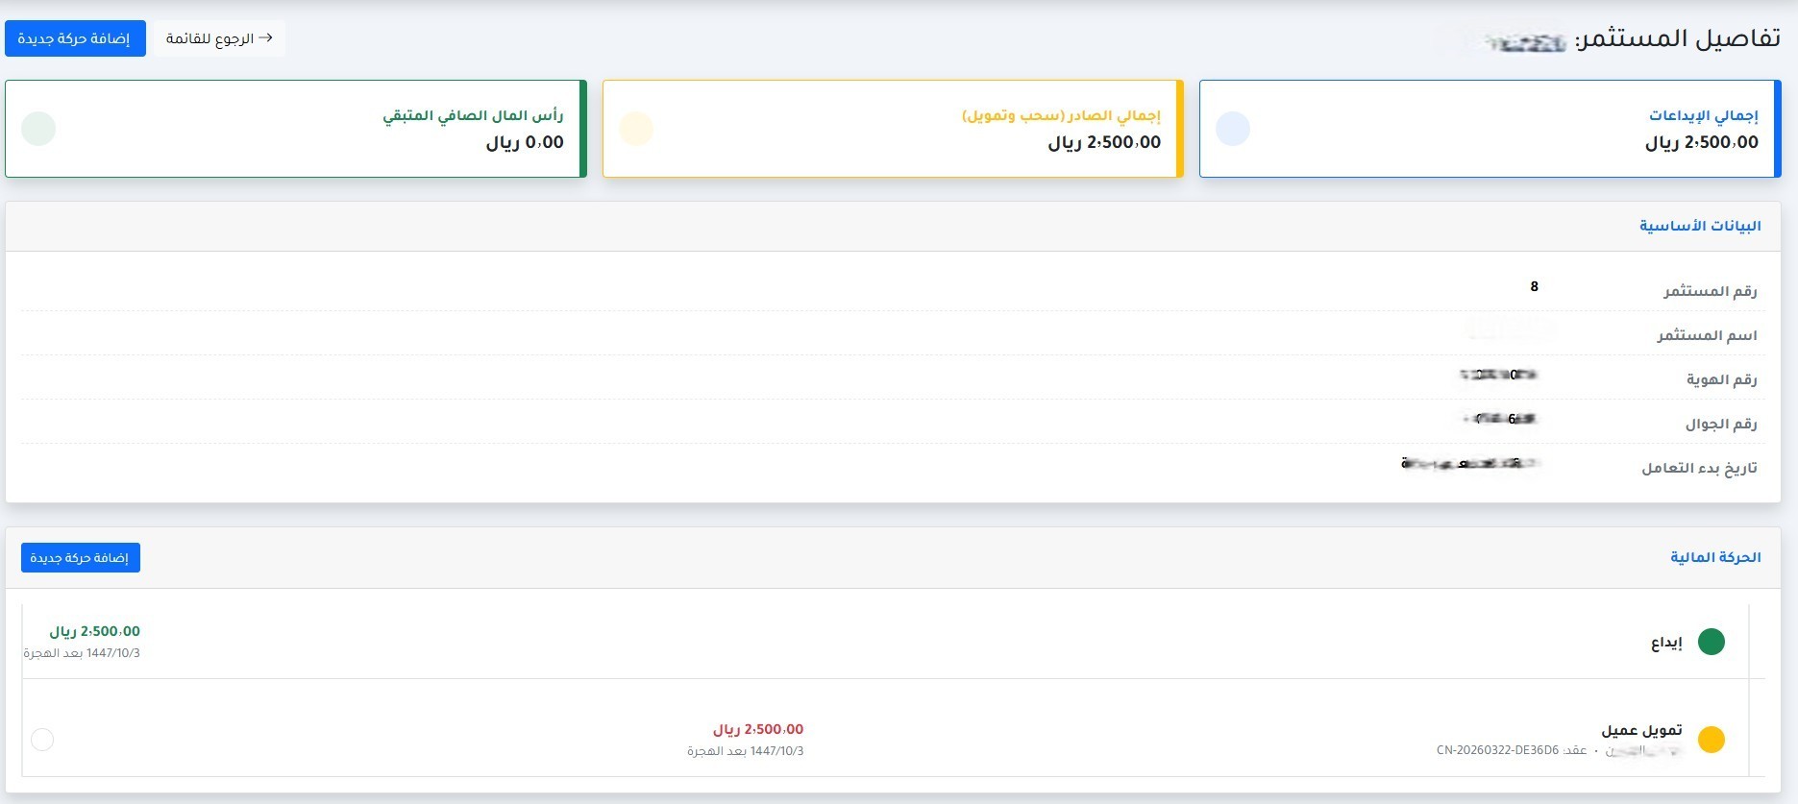Click the 'إيداع' transaction label
The height and width of the screenshot is (804, 1798).
pos(1665,643)
